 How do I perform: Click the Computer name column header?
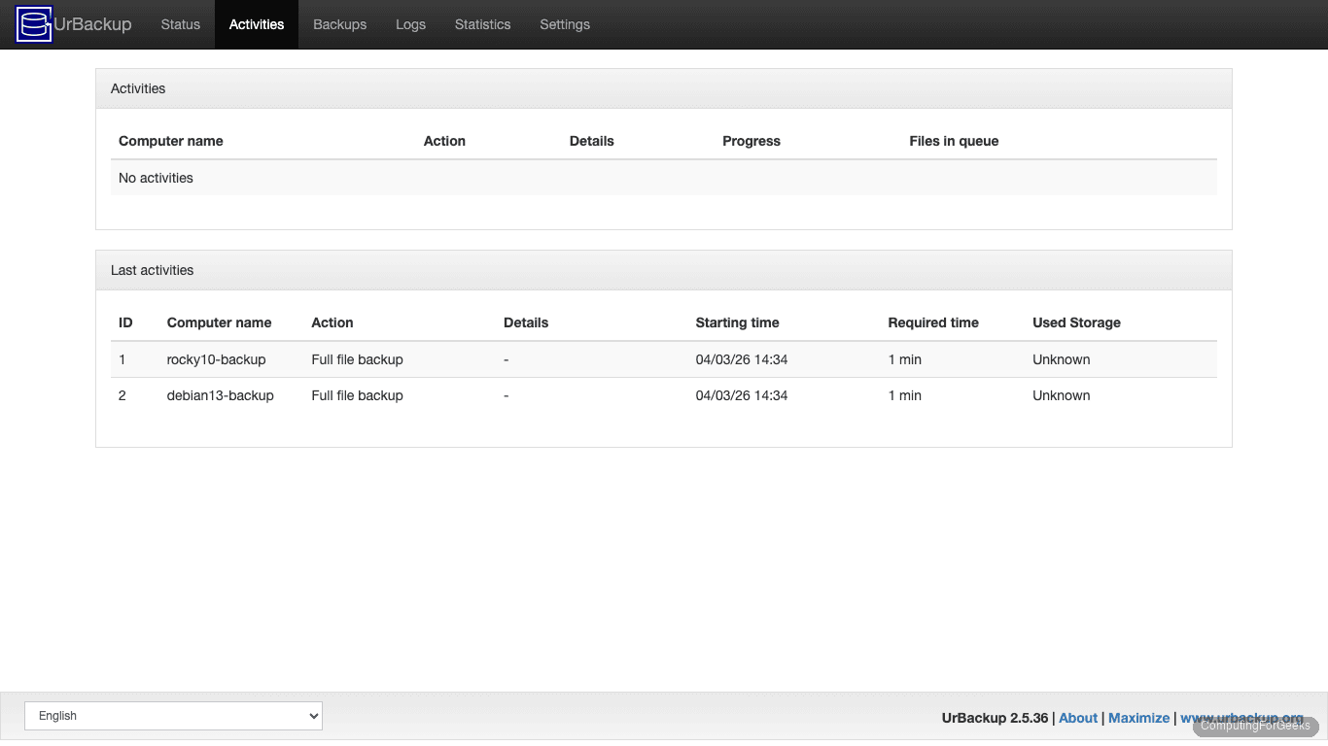220,322
